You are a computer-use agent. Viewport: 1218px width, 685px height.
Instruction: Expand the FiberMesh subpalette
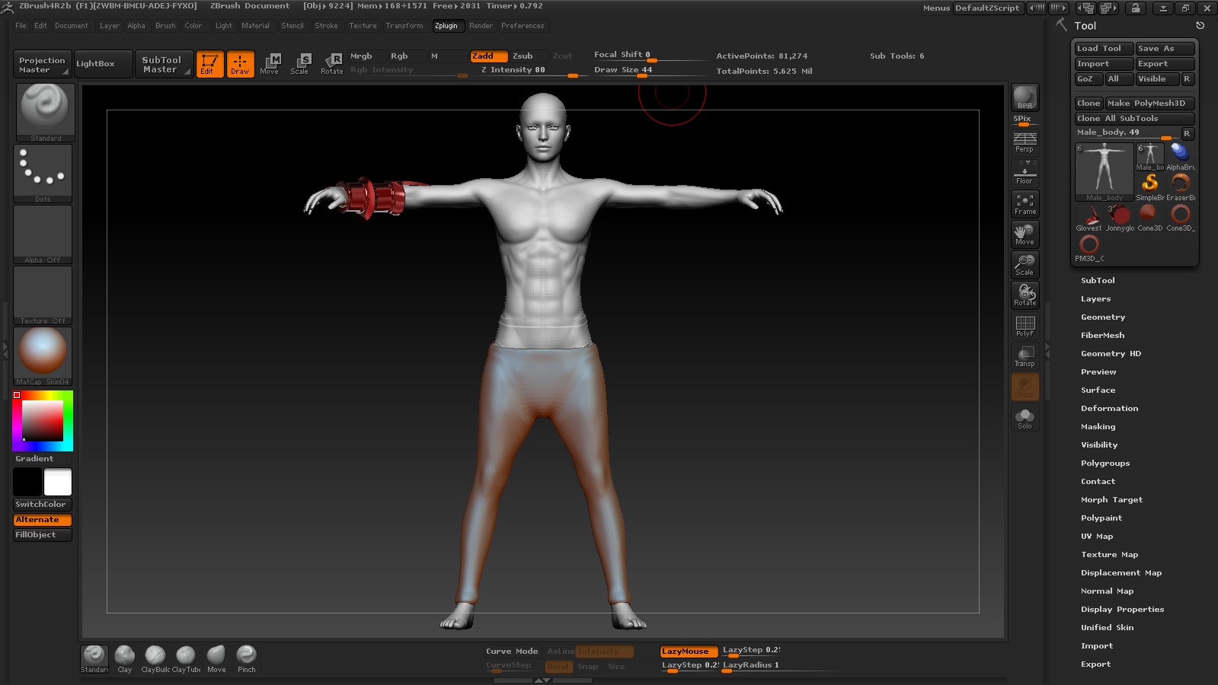tap(1102, 336)
